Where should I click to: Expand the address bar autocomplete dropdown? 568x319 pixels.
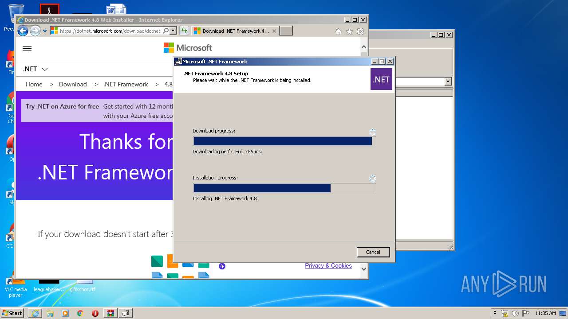click(173, 31)
